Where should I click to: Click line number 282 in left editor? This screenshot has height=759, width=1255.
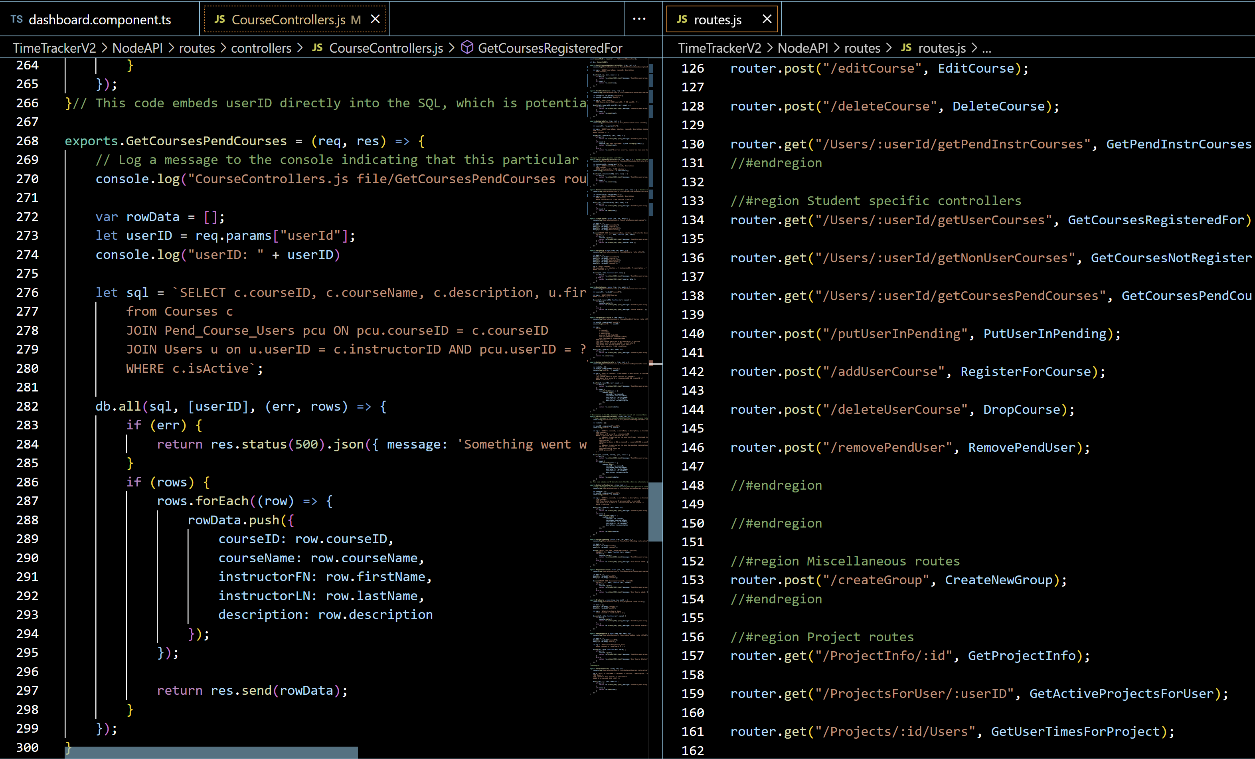pos(28,407)
